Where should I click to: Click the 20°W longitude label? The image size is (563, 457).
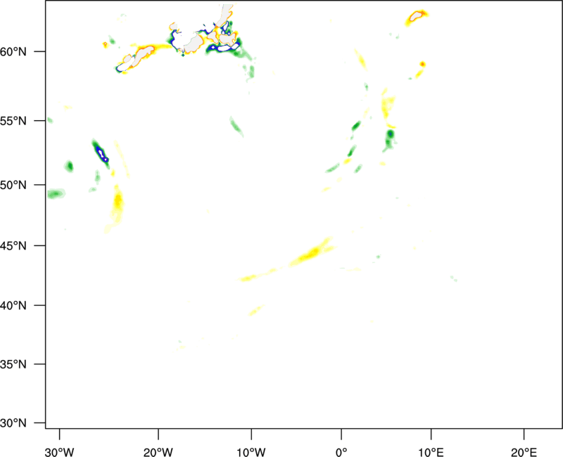click(x=158, y=452)
